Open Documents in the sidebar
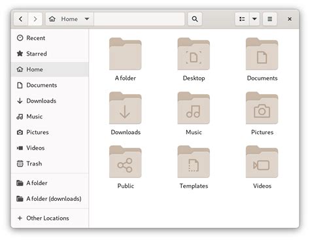Image resolution: width=310 pixels, height=240 pixels. pos(50,85)
